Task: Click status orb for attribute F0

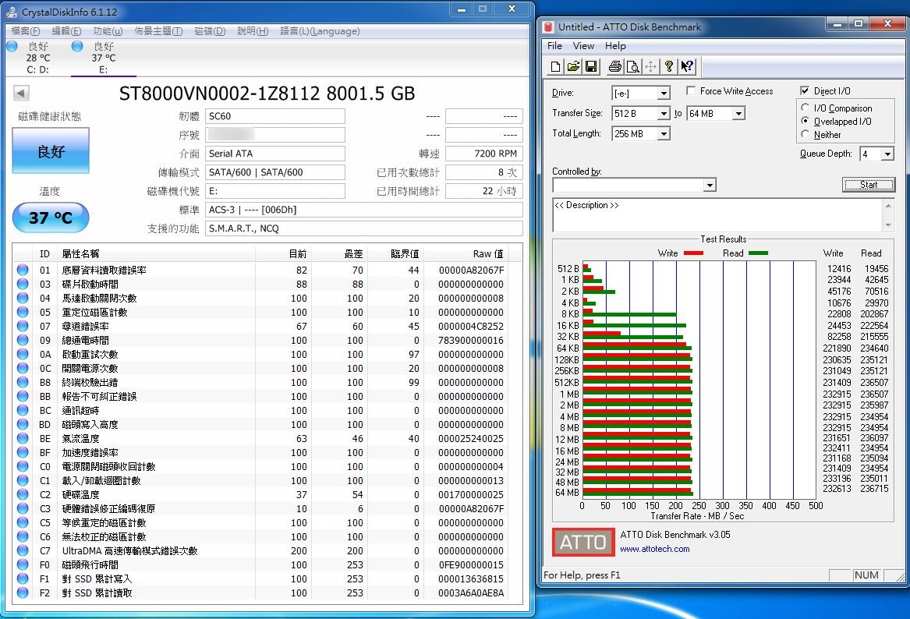Action: coord(23,564)
